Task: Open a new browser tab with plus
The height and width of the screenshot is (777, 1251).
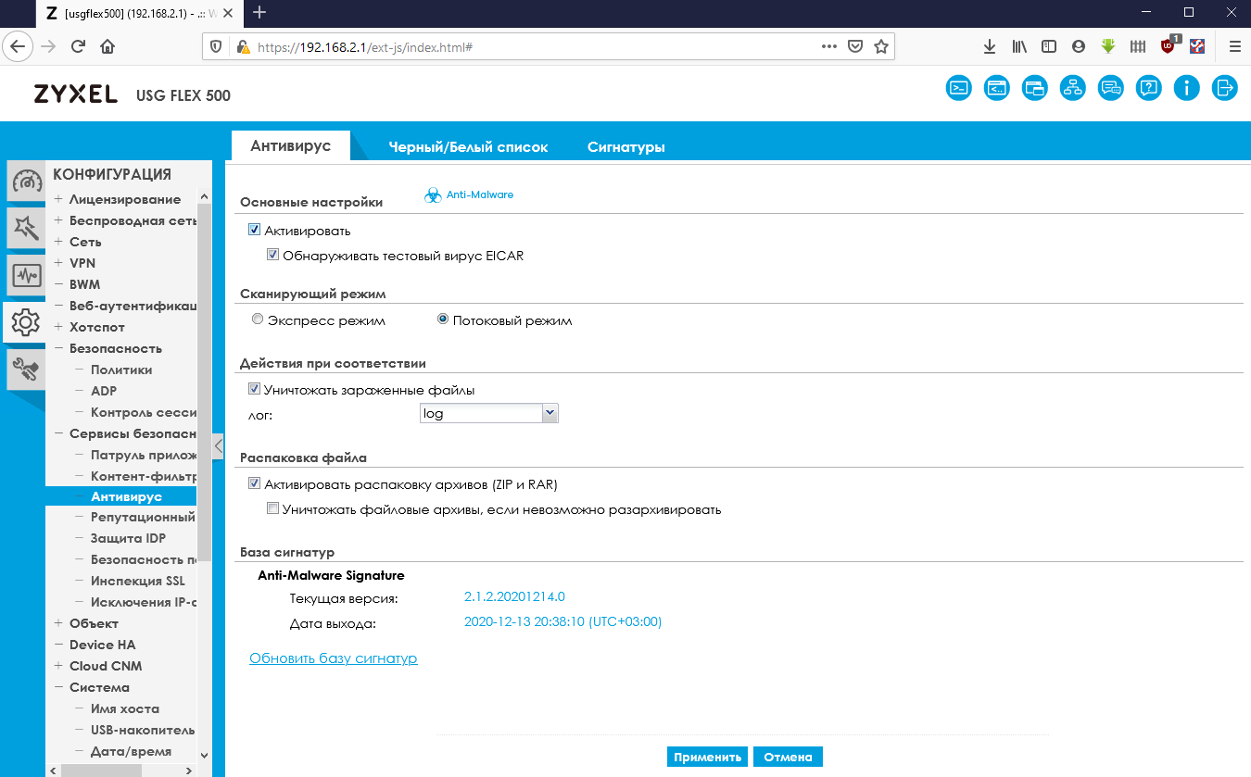Action: (x=259, y=12)
